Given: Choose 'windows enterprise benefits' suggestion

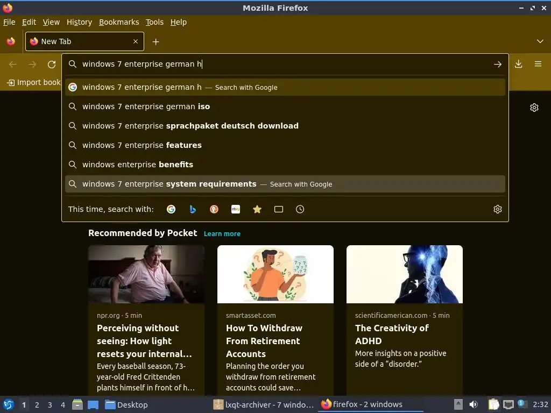Looking at the screenshot, I should (x=285, y=165).
